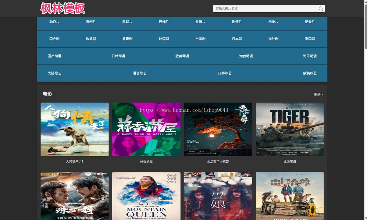Click the 蒜香满屋 title link

[x=146, y=161]
